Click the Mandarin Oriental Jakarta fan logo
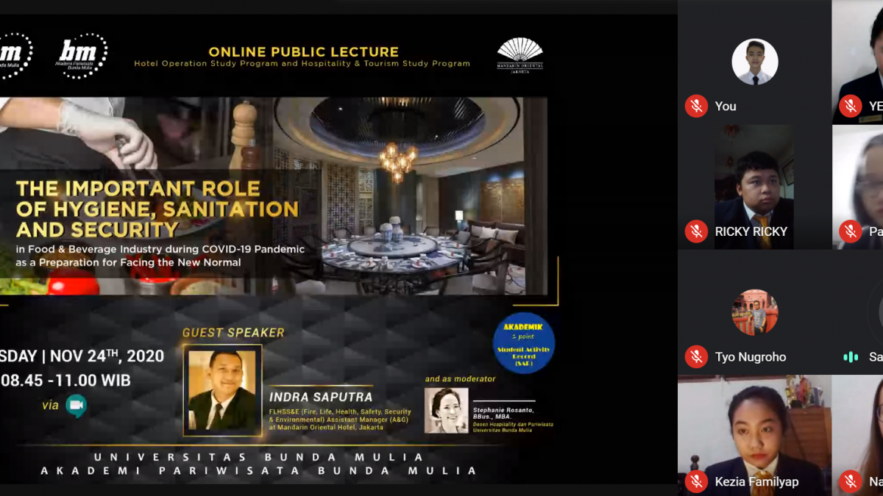The width and height of the screenshot is (883, 496). pos(520,56)
